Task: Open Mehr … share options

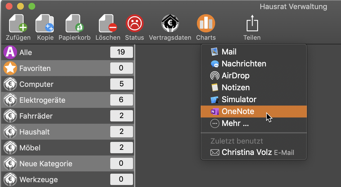Action: [x=254, y=123]
